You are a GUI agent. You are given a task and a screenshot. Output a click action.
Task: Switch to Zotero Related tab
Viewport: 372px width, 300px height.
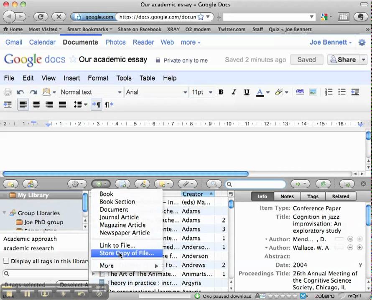[x=341, y=196]
